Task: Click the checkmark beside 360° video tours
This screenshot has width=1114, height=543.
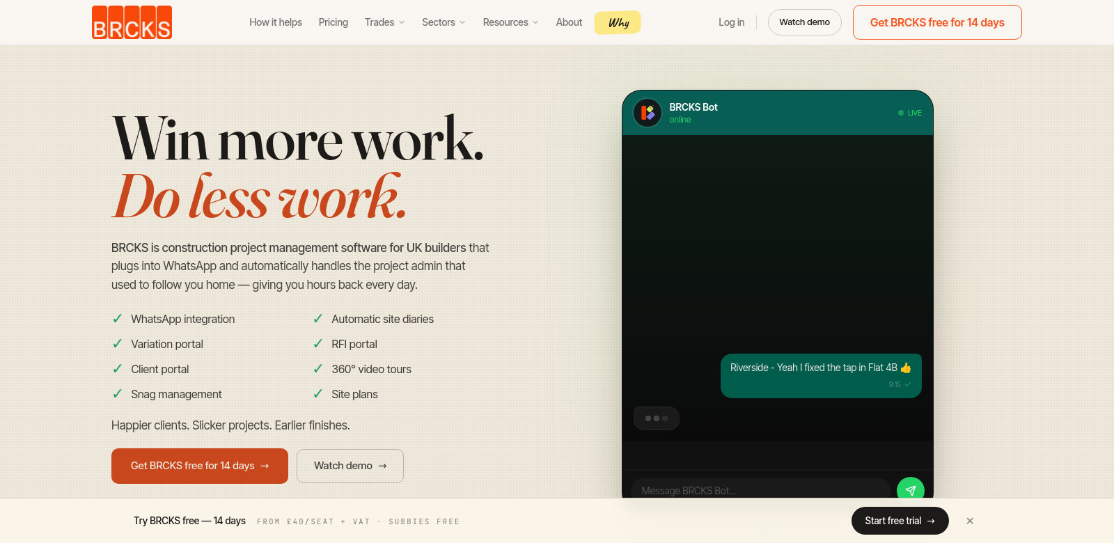Action: 318,368
